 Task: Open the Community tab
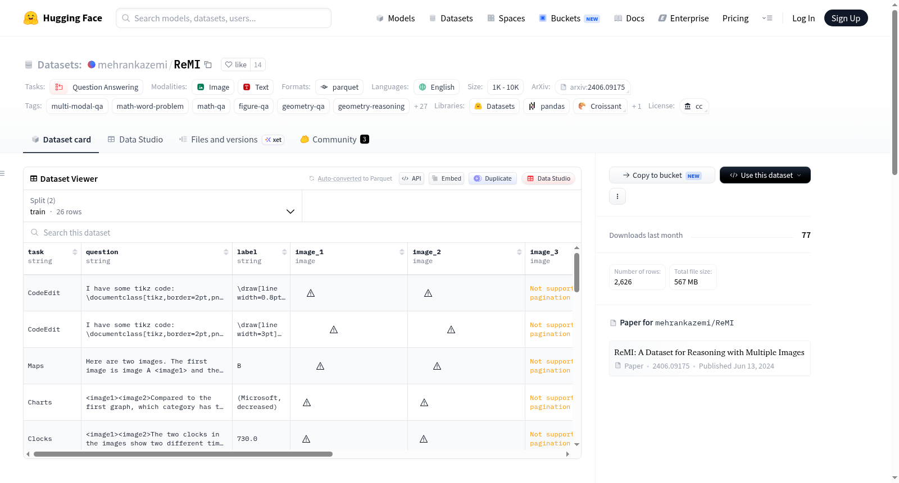334,140
